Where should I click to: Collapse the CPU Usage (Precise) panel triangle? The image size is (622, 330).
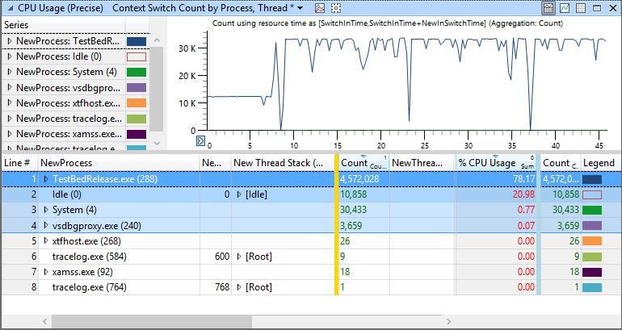pos(11,7)
